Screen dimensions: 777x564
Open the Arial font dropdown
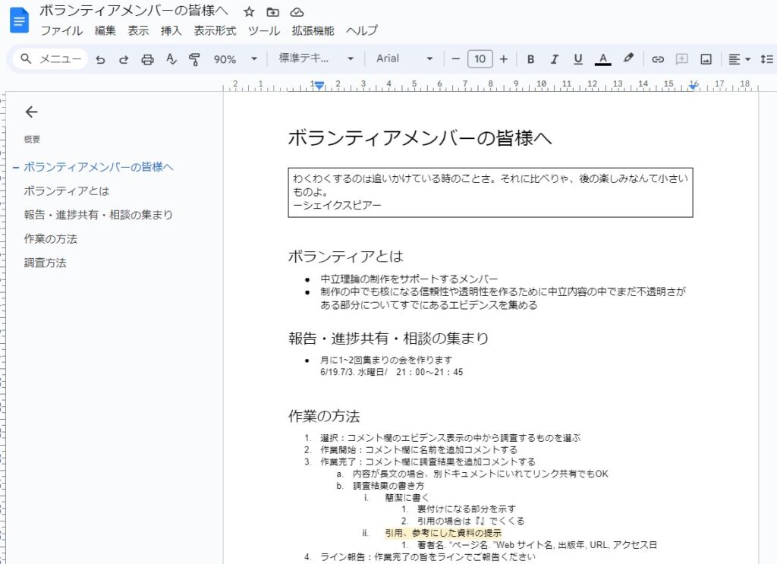point(405,59)
